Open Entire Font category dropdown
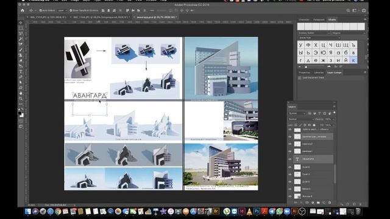 (319, 38)
